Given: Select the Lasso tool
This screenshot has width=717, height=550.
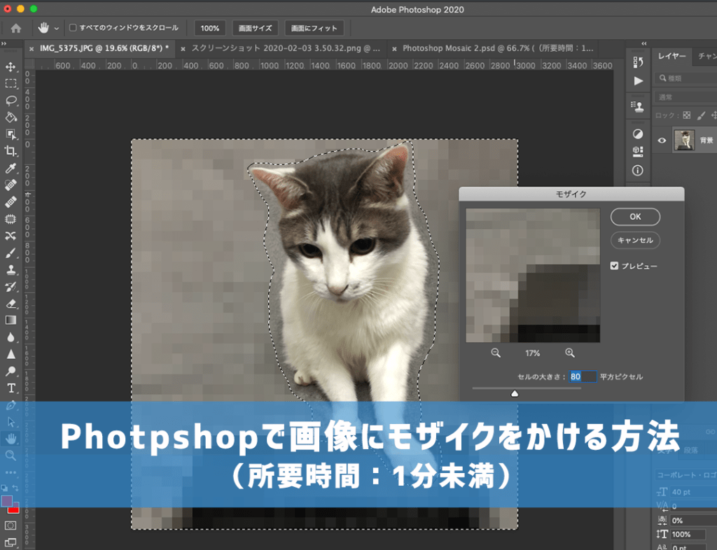Looking at the screenshot, I should pos(11,101).
